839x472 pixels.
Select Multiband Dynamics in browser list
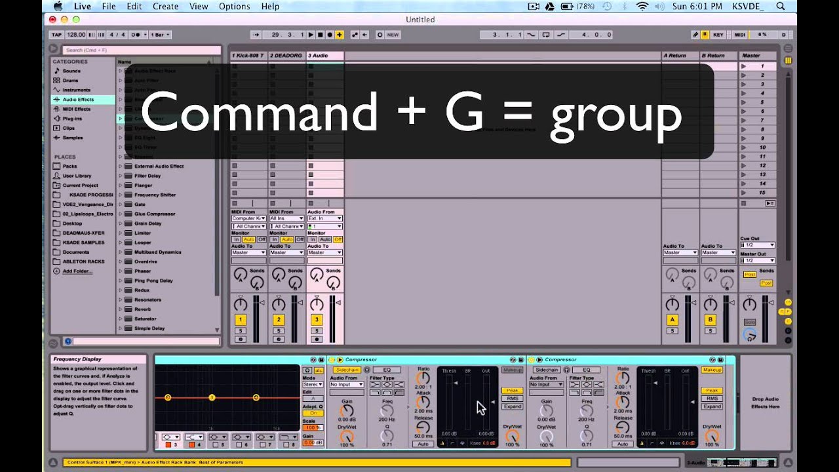click(157, 252)
